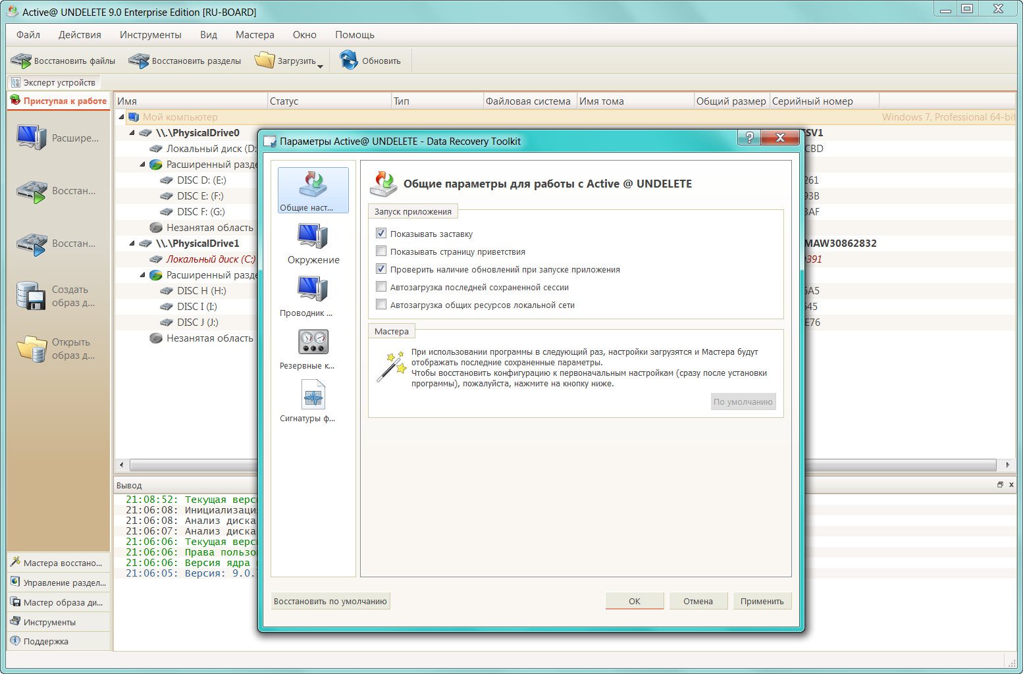
Task: Click the float icon of Вывод panel
Action: 1000,484
